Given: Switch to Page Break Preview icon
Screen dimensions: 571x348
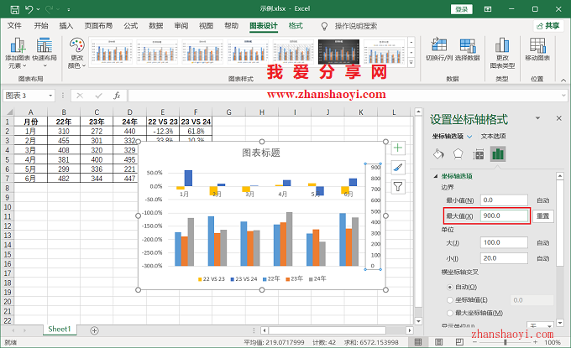Looking at the screenshot, I should [x=459, y=342].
